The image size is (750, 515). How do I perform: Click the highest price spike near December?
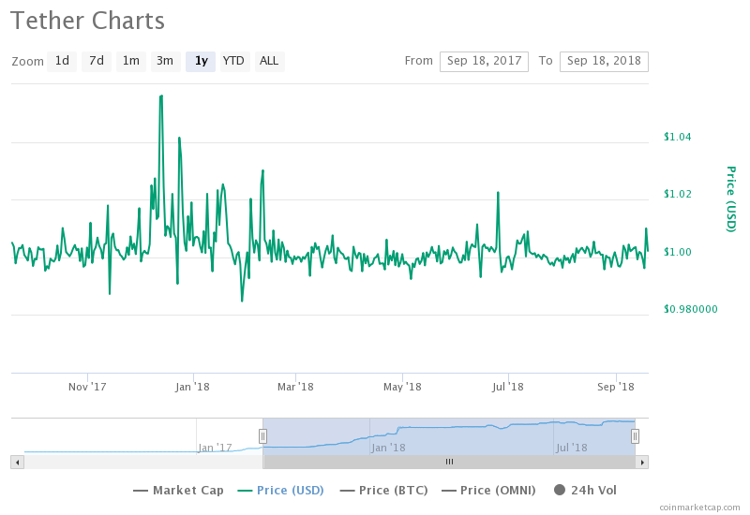click(161, 96)
